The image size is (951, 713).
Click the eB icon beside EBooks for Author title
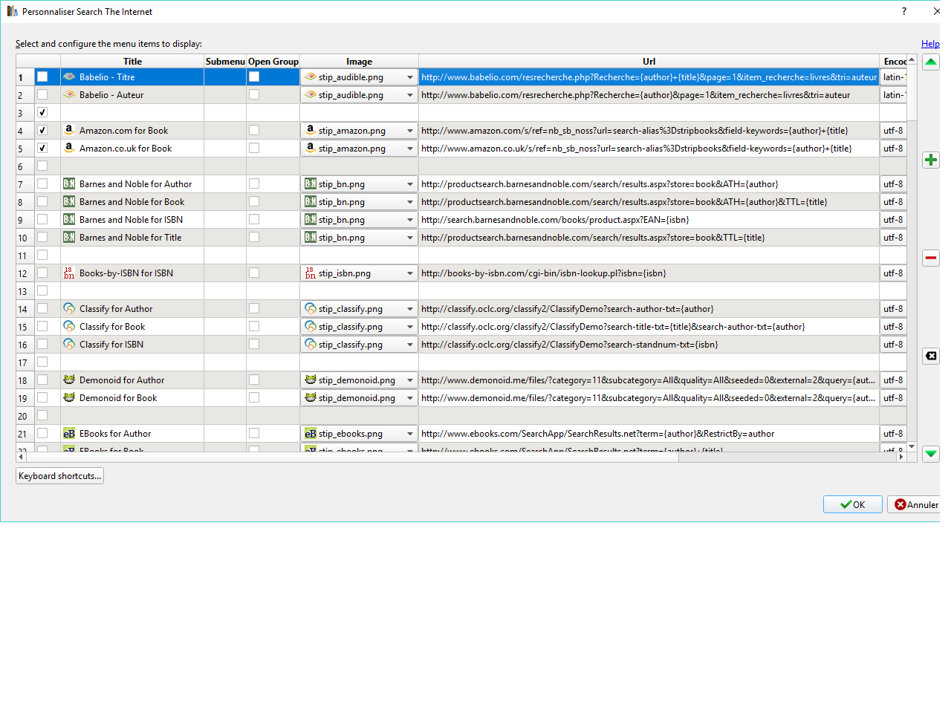coord(69,433)
